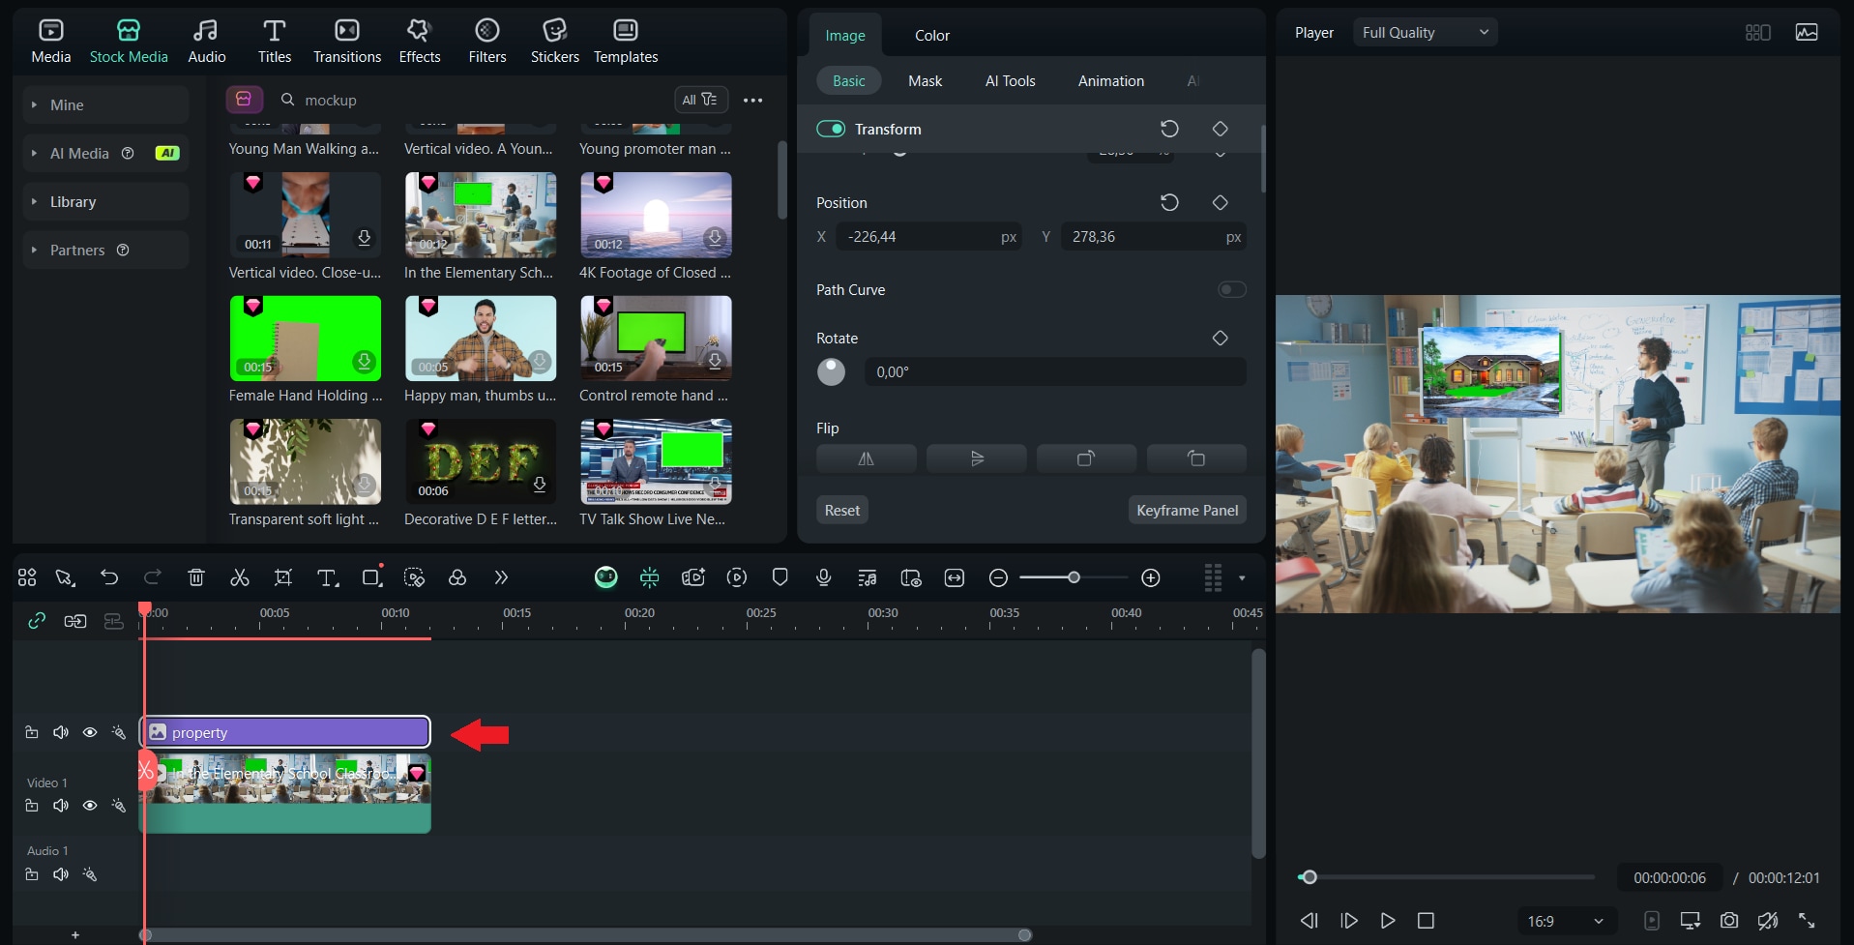Image resolution: width=1854 pixels, height=945 pixels.
Task: Click the Undo arrow in timeline toolbar
Action: pyautogui.click(x=109, y=577)
